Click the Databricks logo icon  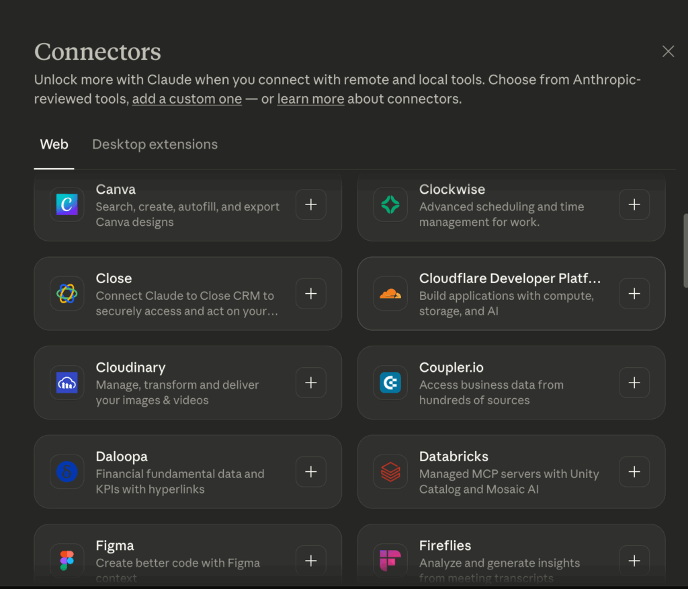(390, 471)
